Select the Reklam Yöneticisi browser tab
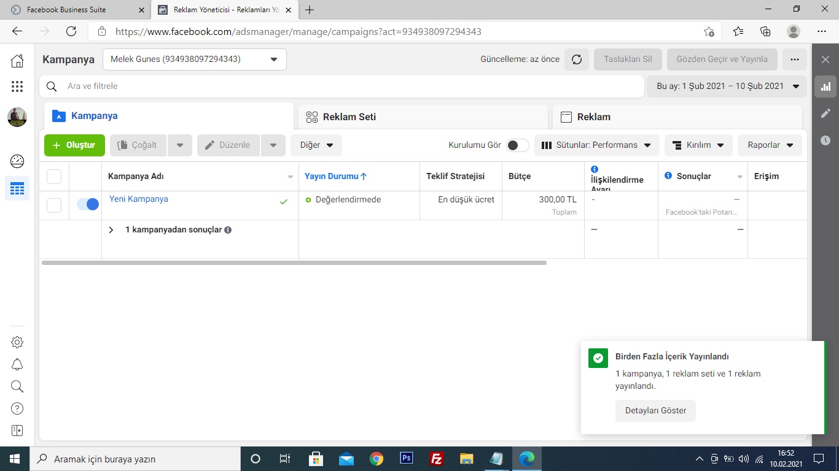839x471 pixels. (225, 10)
